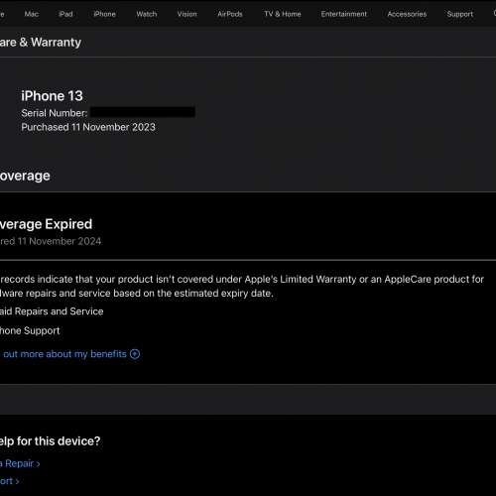496x496 pixels.
Task: Click the circled plus icon beside benefits link
Action: pos(135,354)
